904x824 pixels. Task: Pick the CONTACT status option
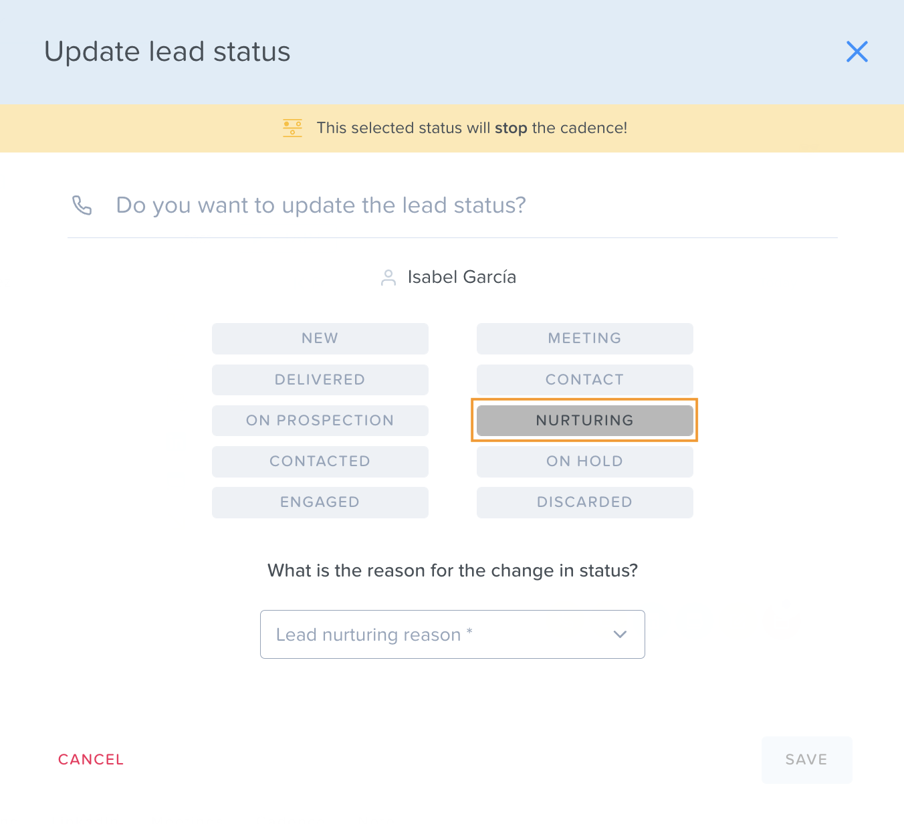point(585,380)
